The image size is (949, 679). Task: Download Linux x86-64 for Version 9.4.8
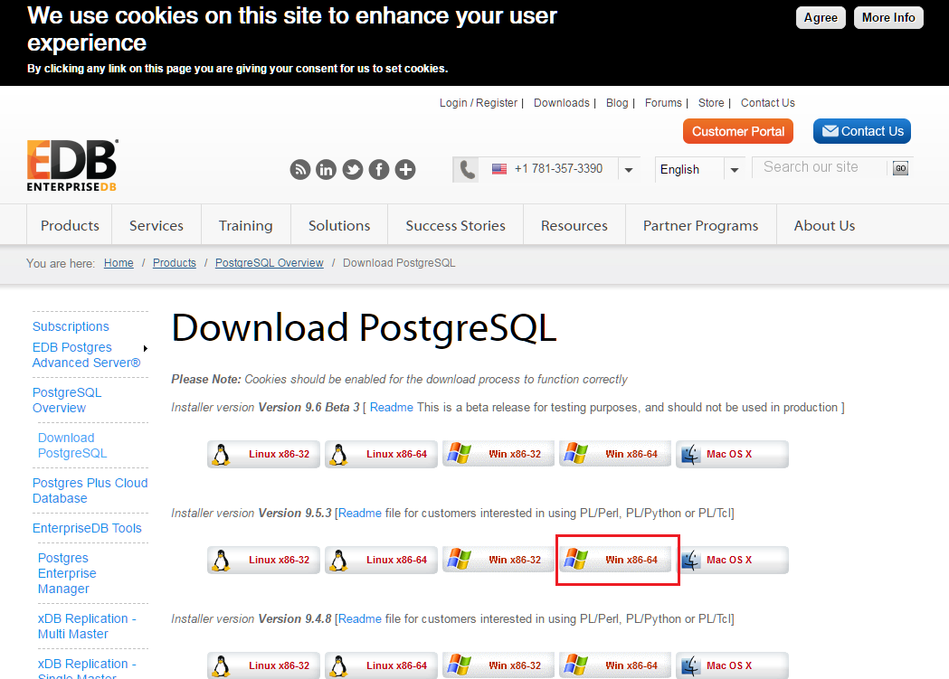click(381, 665)
